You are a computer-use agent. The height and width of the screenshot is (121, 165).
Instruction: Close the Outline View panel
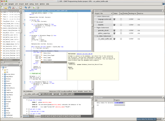coord(21,11)
